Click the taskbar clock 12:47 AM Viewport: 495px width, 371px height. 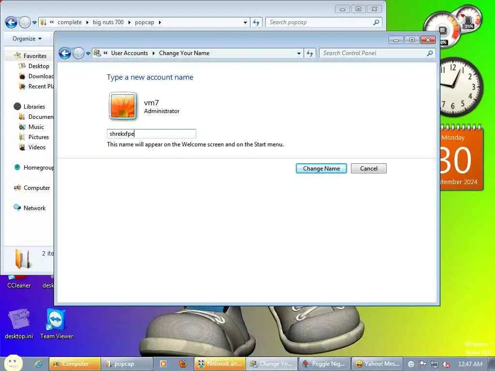coord(470,364)
